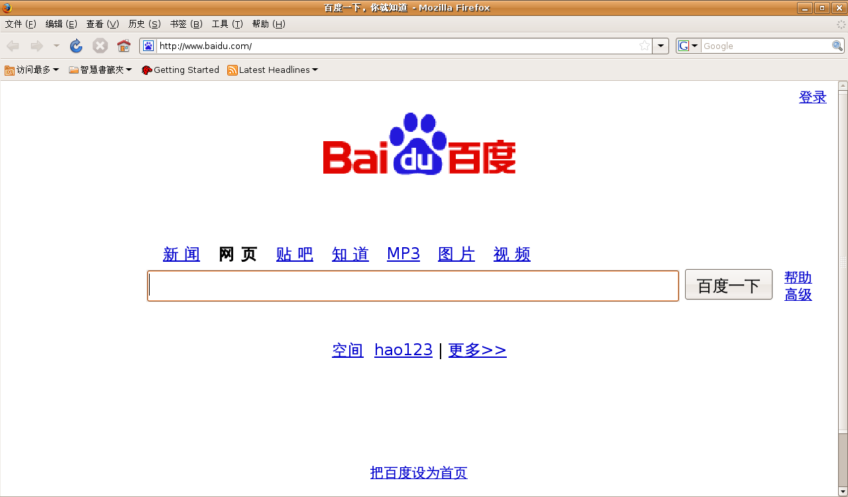
Task: Open the 帮助 help link beside search
Action: (x=798, y=278)
